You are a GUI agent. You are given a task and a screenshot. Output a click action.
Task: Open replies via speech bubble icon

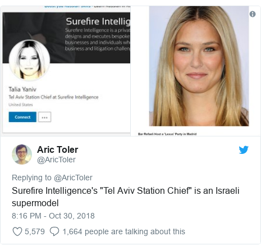[x=54, y=231]
